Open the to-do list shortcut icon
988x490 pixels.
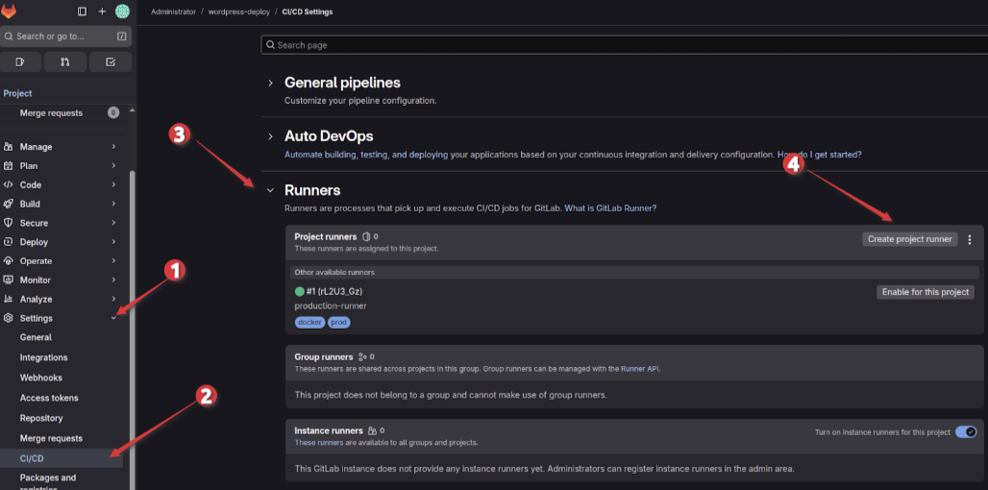coord(111,61)
